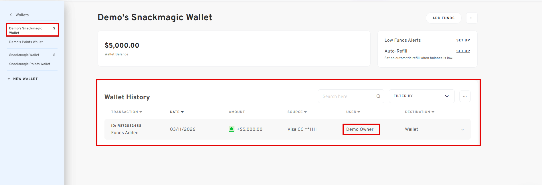Sort history by the Date column
The image size is (542, 185).
click(x=177, y=112)
